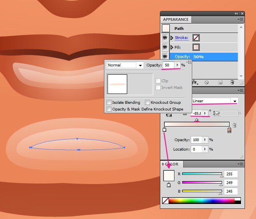Hide the Stroke attribute with eye icon
The height and width of the screenshot is (219, 256).
[165, 38]
